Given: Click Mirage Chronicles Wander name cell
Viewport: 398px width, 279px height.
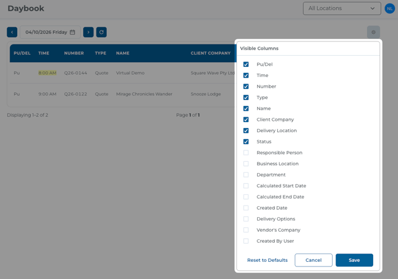Looking at the screenshot, I should click(144, 94).
